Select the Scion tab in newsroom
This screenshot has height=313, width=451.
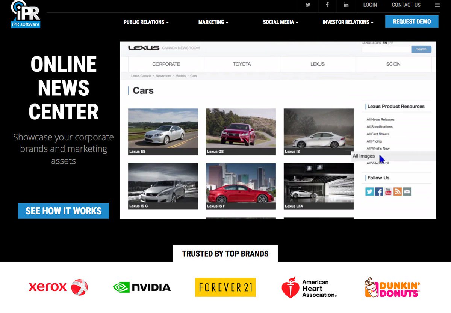coord(393,64)
